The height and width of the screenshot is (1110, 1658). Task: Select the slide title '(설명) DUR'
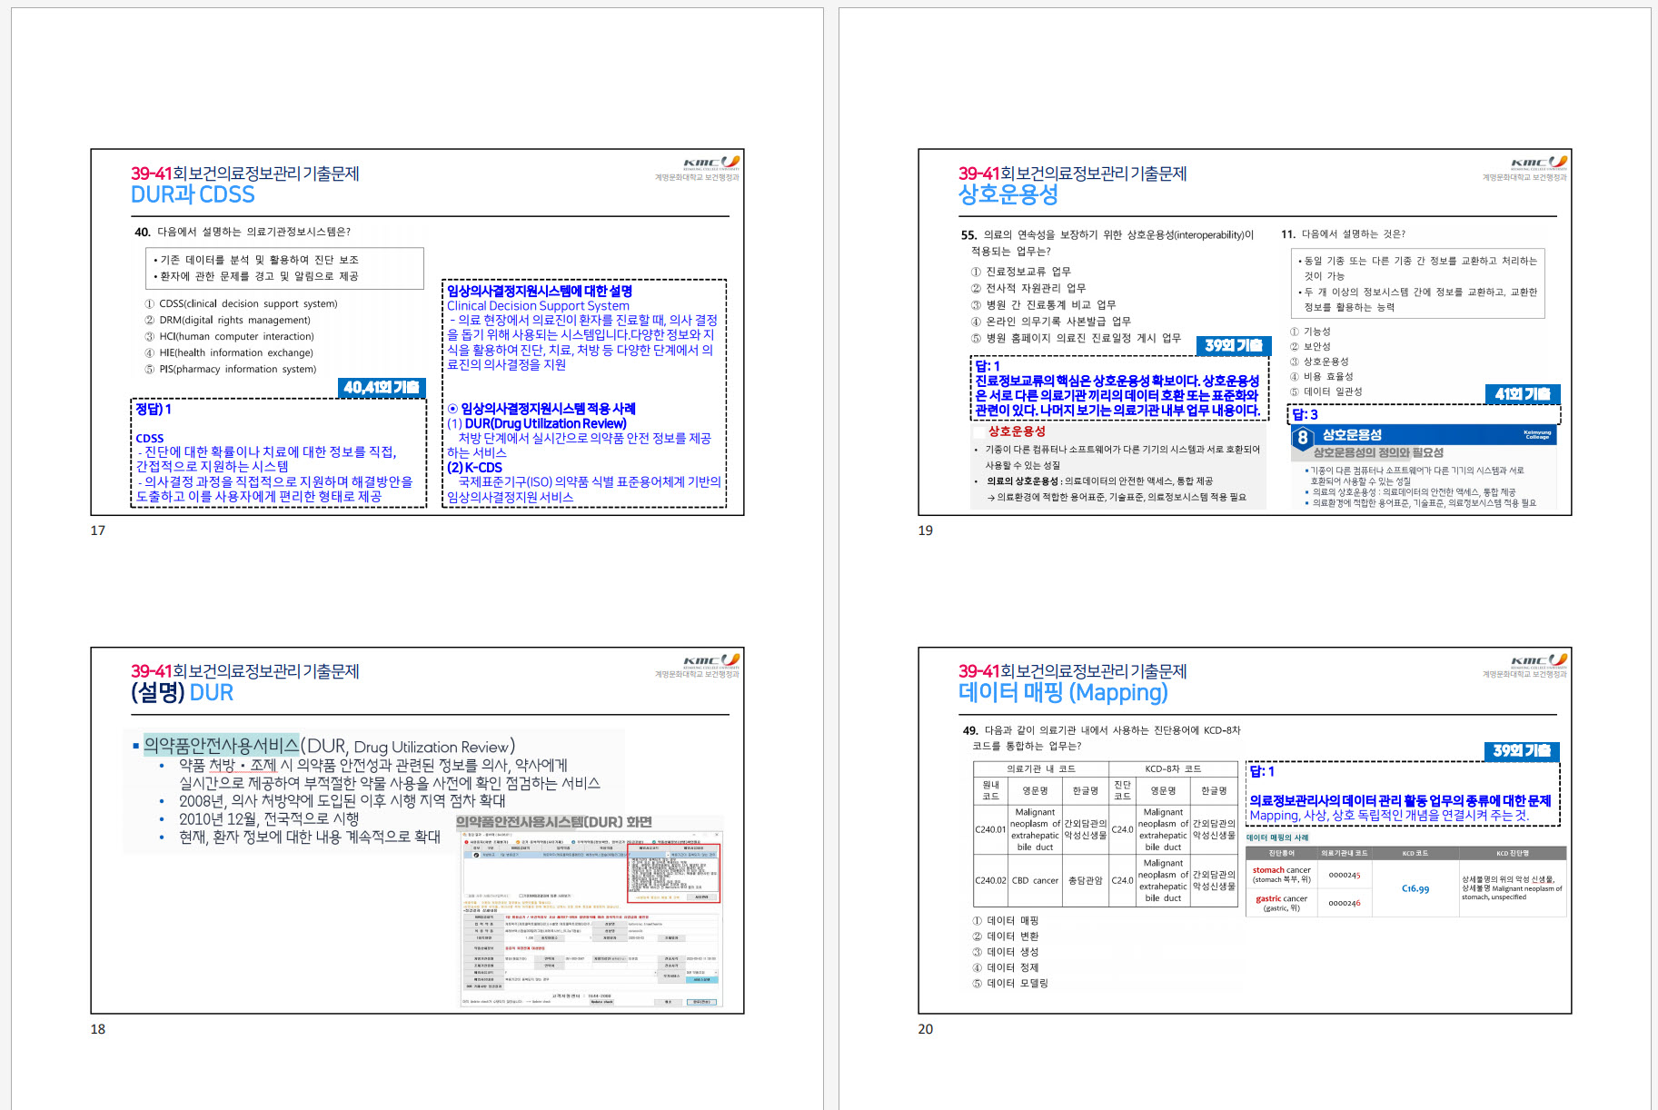coord(182,692)
